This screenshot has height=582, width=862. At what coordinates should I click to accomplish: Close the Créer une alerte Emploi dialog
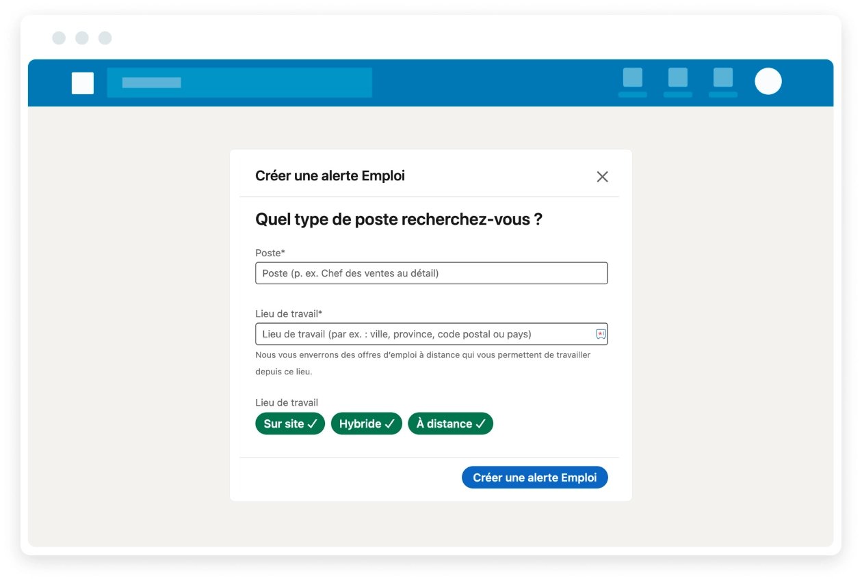click(x=602, y=177)
